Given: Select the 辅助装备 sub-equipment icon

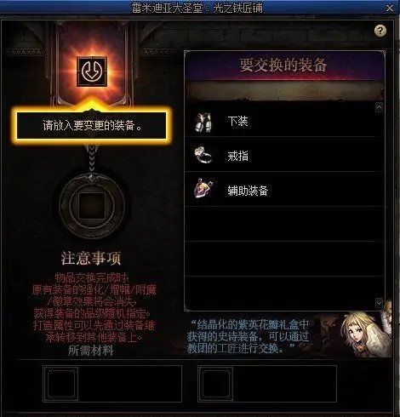Looking at the screenshot, I should point(203,188).
